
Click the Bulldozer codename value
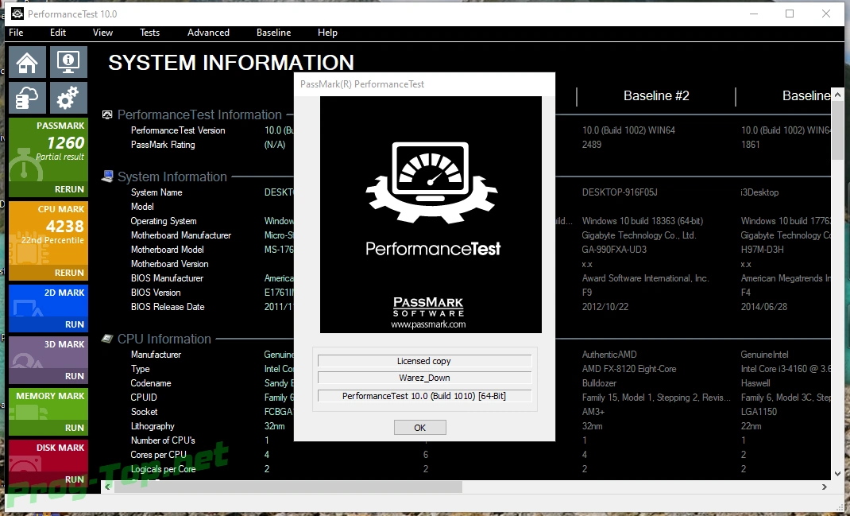(600, 383)
